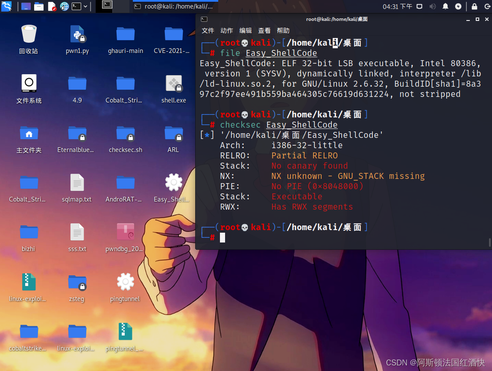Open the 编辑 menu in terminal
492x371 pixels.
point(246,30)
